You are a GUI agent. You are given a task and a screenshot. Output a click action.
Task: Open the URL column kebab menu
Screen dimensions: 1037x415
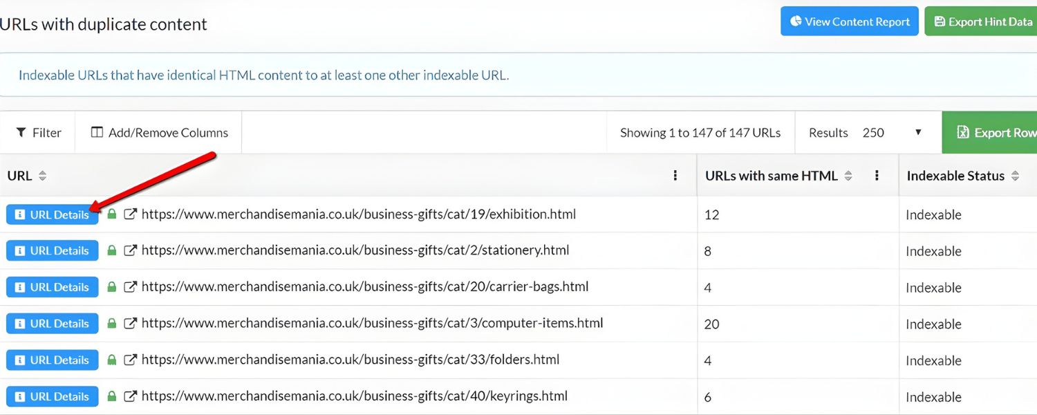(675, 176)
